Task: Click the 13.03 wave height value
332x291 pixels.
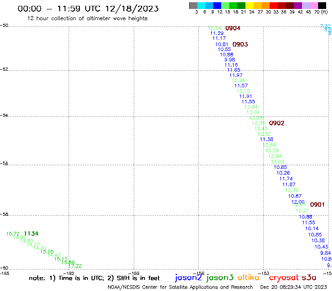Action: tap(278, 162)
